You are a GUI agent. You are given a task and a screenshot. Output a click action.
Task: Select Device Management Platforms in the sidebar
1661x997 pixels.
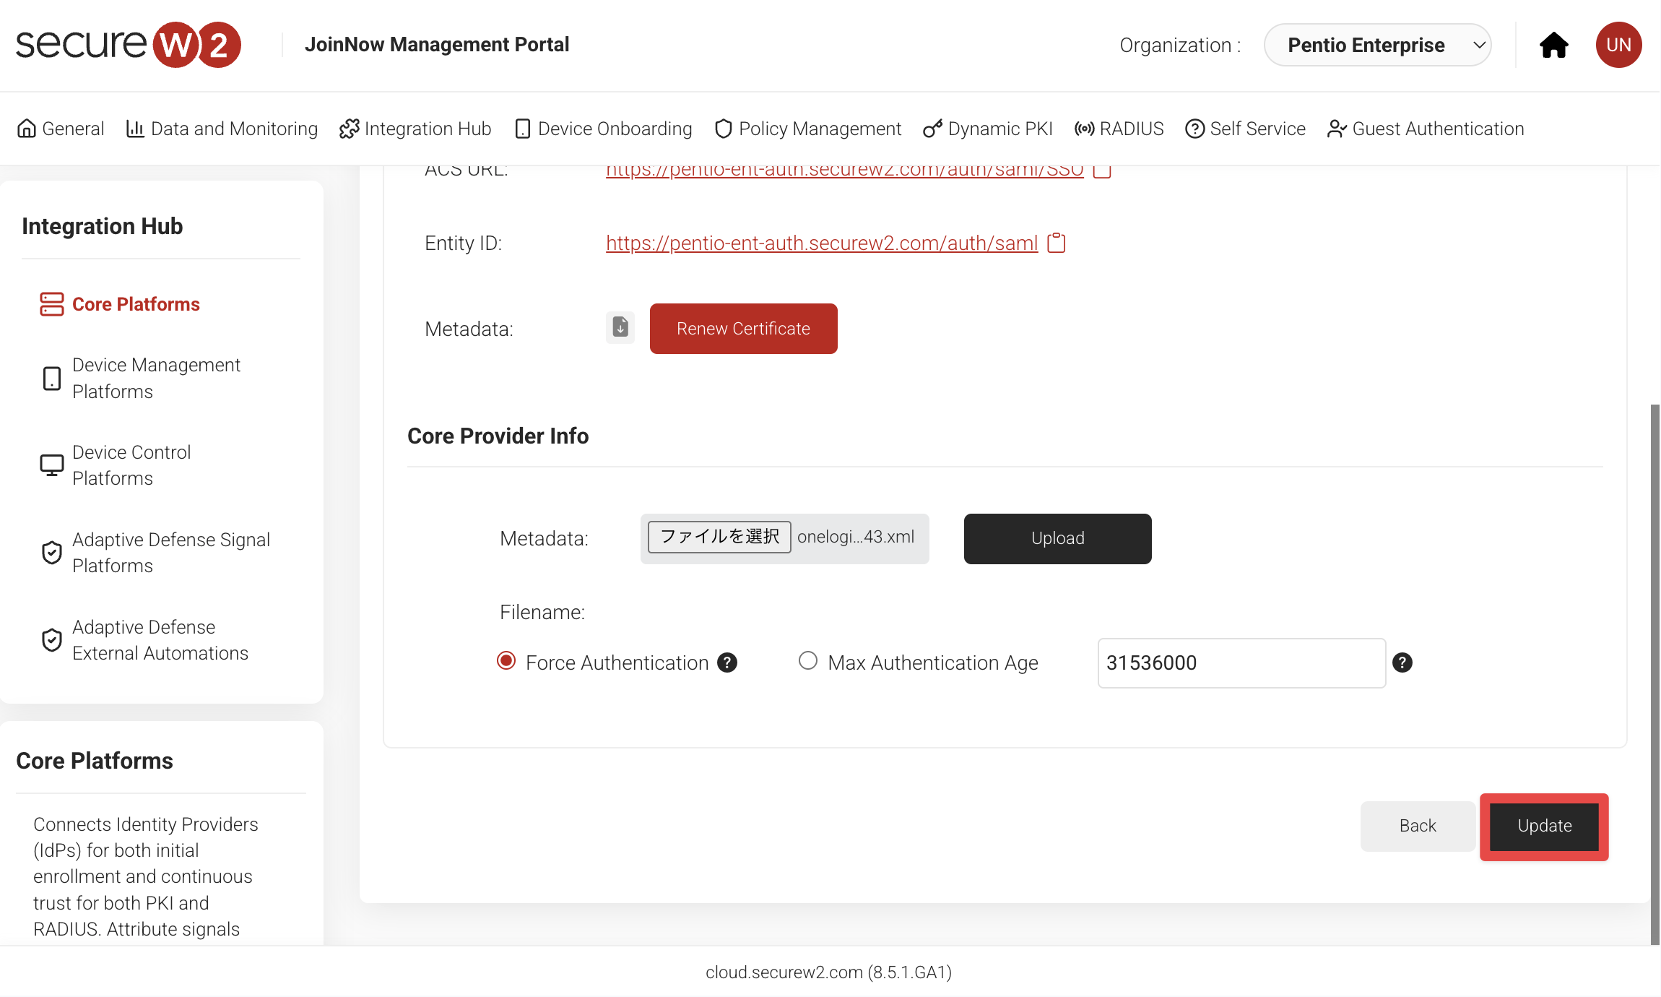tap(156, 379)
